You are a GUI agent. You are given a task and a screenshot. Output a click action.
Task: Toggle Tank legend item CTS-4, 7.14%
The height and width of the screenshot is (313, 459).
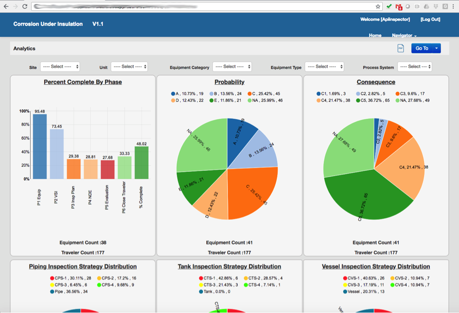(x=262, y=285)
